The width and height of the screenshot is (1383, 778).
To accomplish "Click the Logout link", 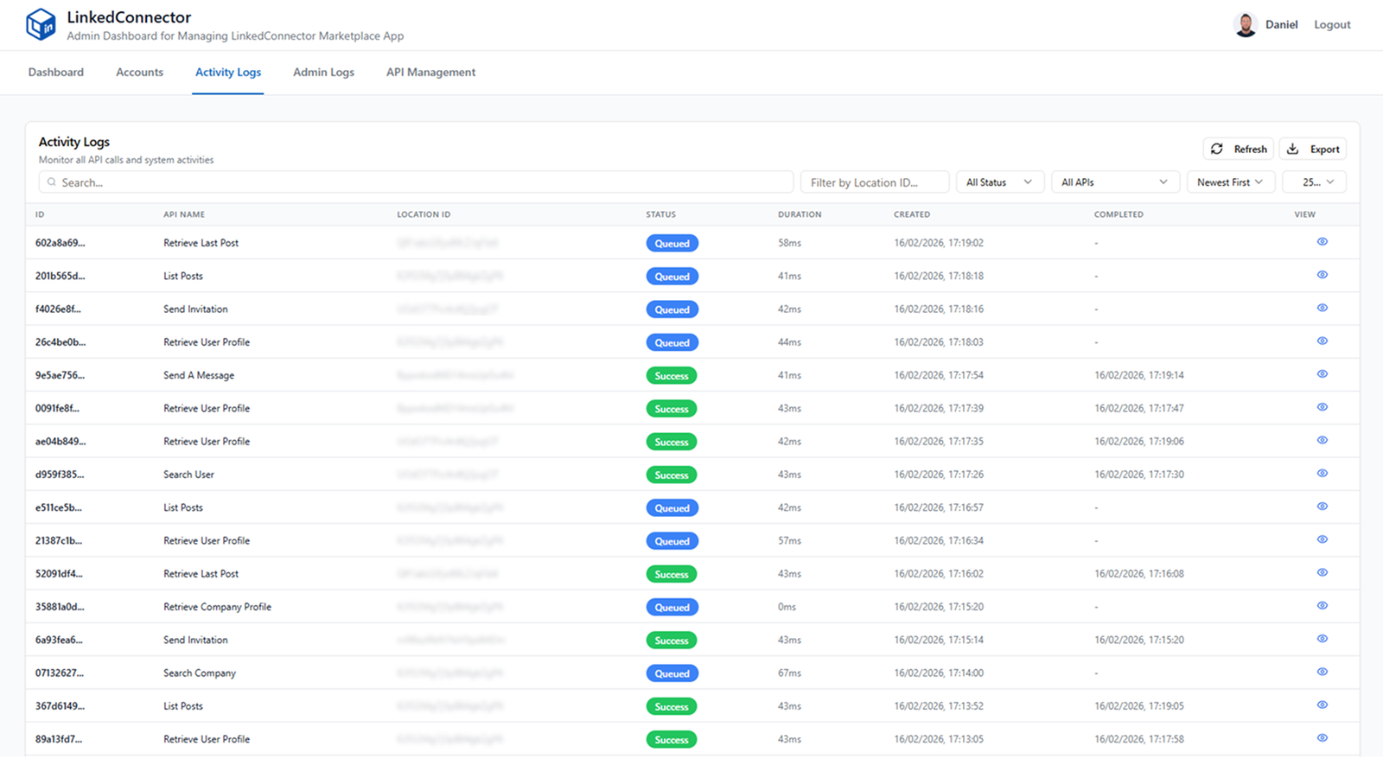I will 1331,24.
